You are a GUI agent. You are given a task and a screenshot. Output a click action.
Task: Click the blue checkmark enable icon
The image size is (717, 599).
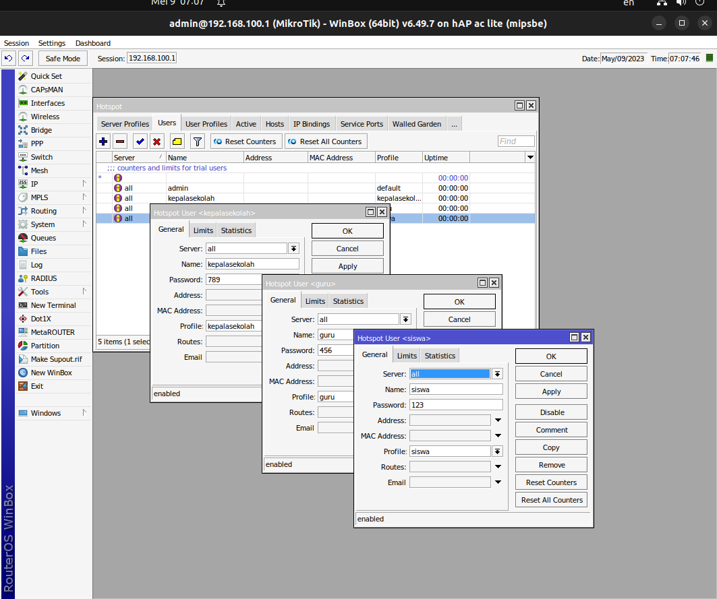[140, 141]
